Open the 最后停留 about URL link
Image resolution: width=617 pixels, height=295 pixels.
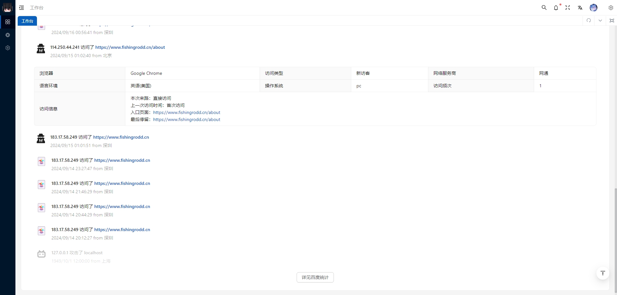tap(186, 119)
